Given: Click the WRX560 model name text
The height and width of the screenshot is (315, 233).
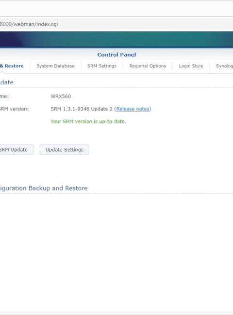Looking at the screenshot, I should point(61,96).
